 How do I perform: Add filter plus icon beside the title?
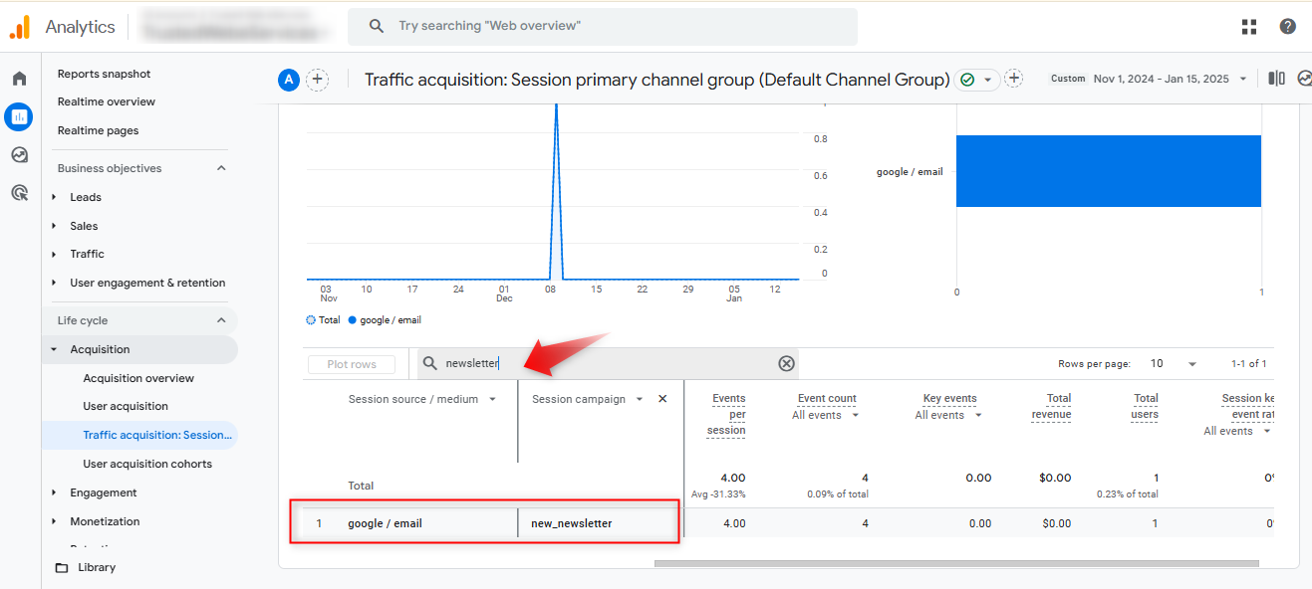pyautogui.click(x=1014, y=79)
